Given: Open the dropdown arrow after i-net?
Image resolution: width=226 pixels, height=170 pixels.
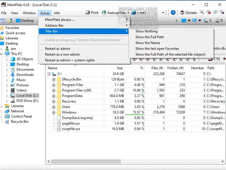Looking at the screenshot, I should (x=163, y=13).
